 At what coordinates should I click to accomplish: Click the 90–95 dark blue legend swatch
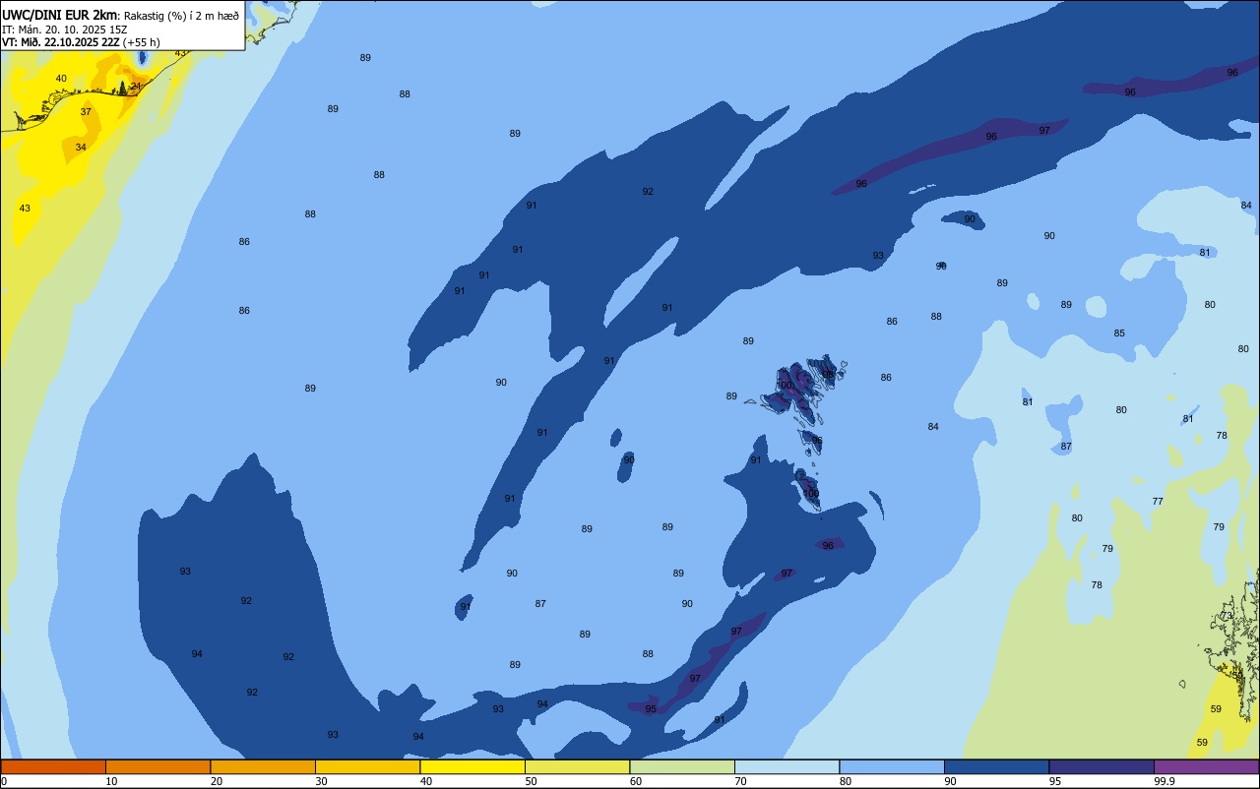996,767
